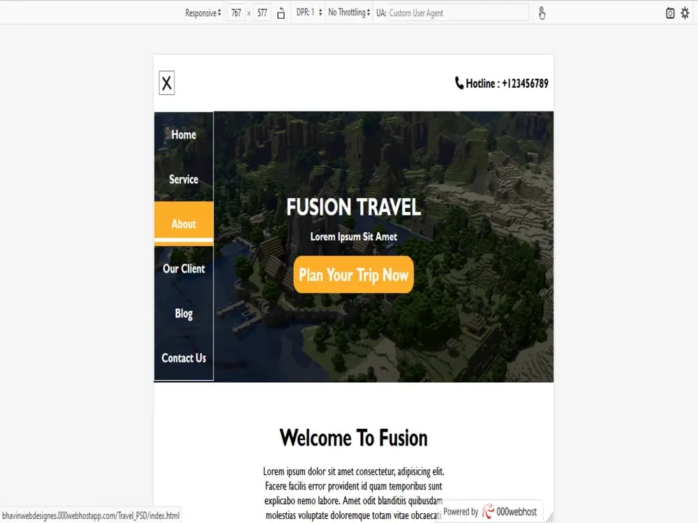The height and width of the screenshot is (523, 698).
Task: Click the 000webhost powered-by banner
Action: [491, 511]
